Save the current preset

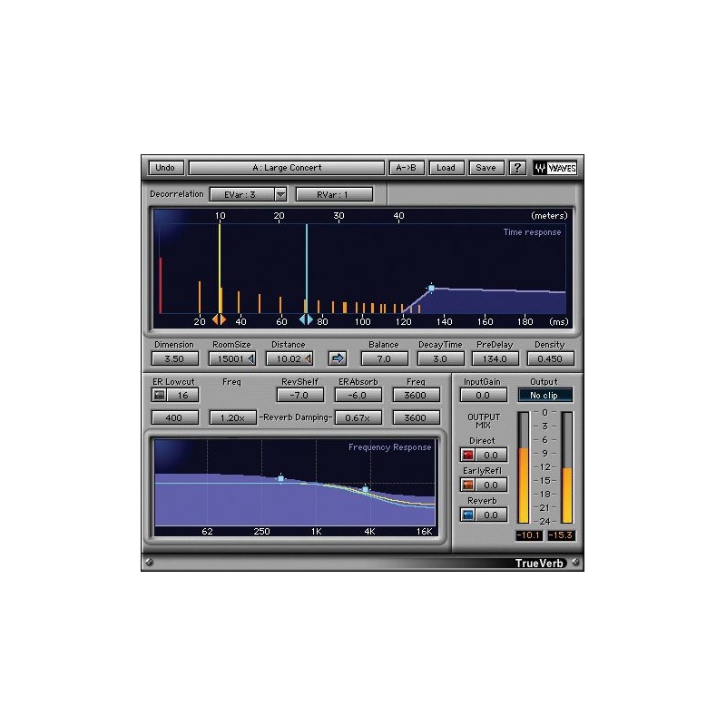click(x=486, y=168)
